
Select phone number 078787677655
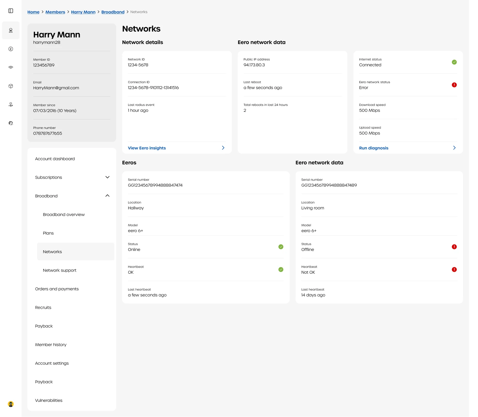(x=48, y=133)
